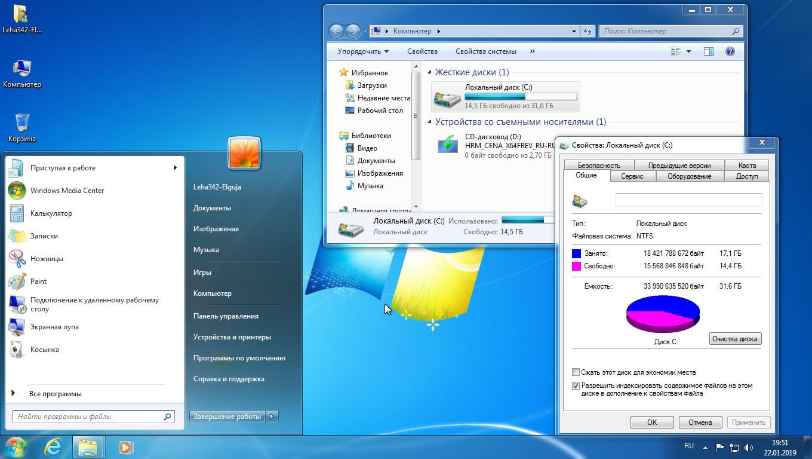Open Internet Explorer from taskbar
This screenshot has height=459, width=812.
click(53, 447)
